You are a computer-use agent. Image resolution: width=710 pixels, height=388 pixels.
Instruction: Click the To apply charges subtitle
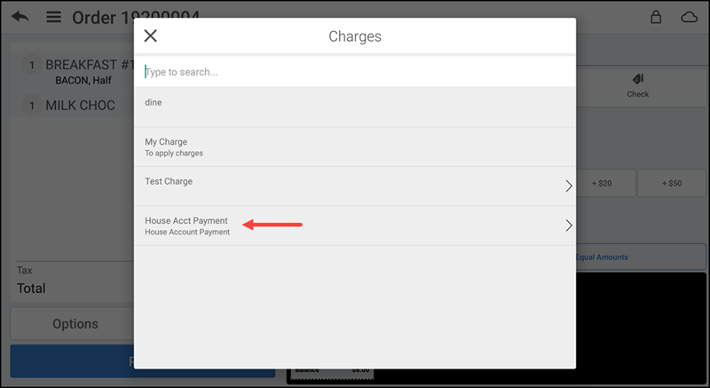[x=174, y=153]
